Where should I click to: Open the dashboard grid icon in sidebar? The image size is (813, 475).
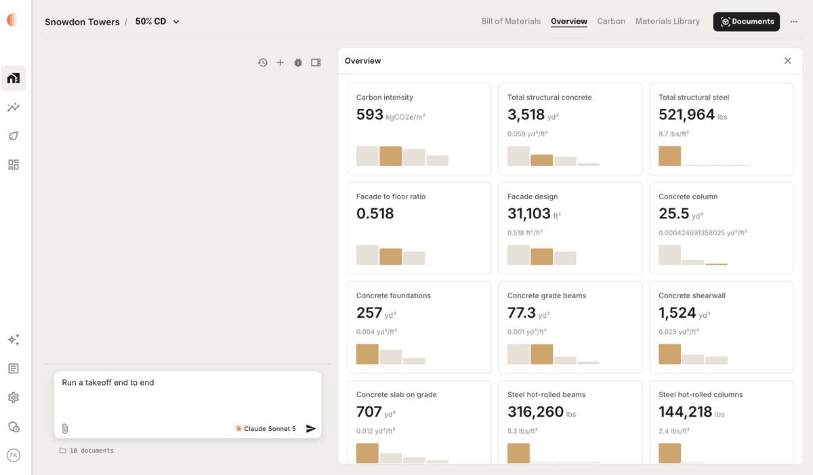pos(14,165)
